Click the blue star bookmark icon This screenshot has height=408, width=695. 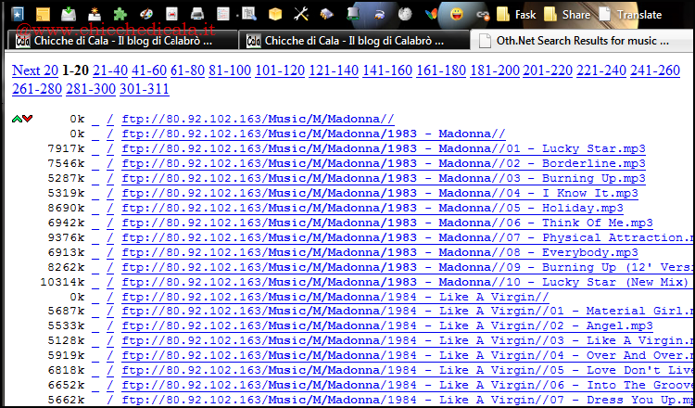coord(17,14)
